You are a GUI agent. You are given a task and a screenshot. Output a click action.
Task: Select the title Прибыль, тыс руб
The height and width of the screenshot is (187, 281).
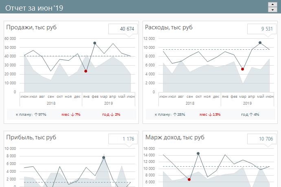(31, 137)
